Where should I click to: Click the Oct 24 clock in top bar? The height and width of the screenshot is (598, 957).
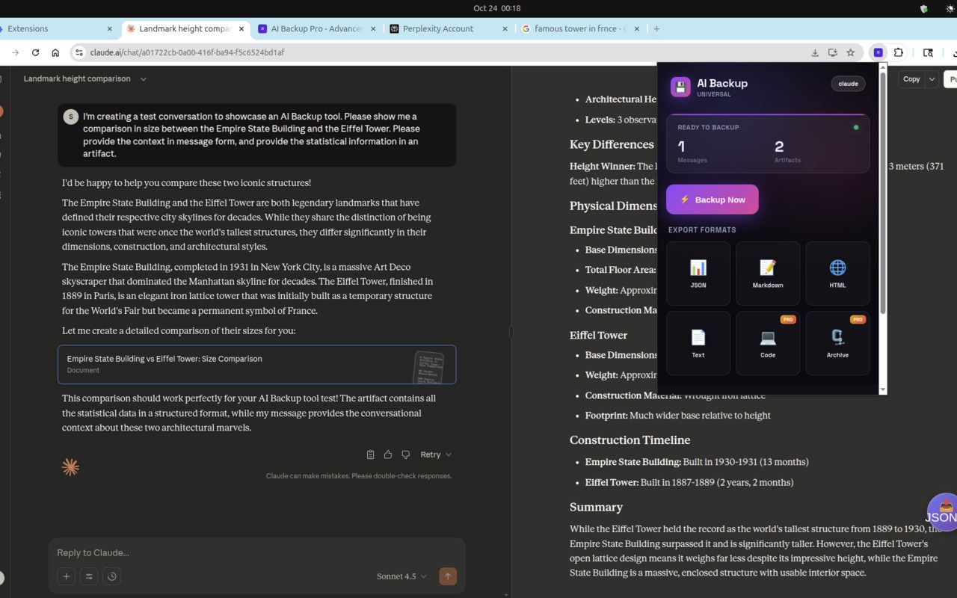tap(496, 8)
